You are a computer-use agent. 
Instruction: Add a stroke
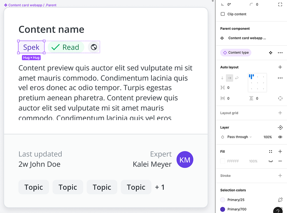tap(280, 175)
